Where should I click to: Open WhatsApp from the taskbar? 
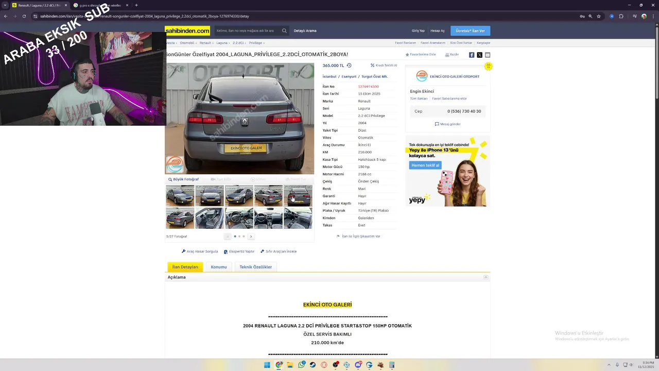click(301, 365)
